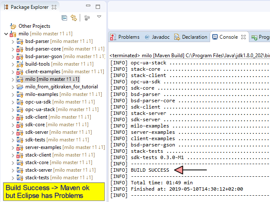Expand the opc-ua-sdk project
This screenshot has height=202, width=270.
tap(13, 102)
